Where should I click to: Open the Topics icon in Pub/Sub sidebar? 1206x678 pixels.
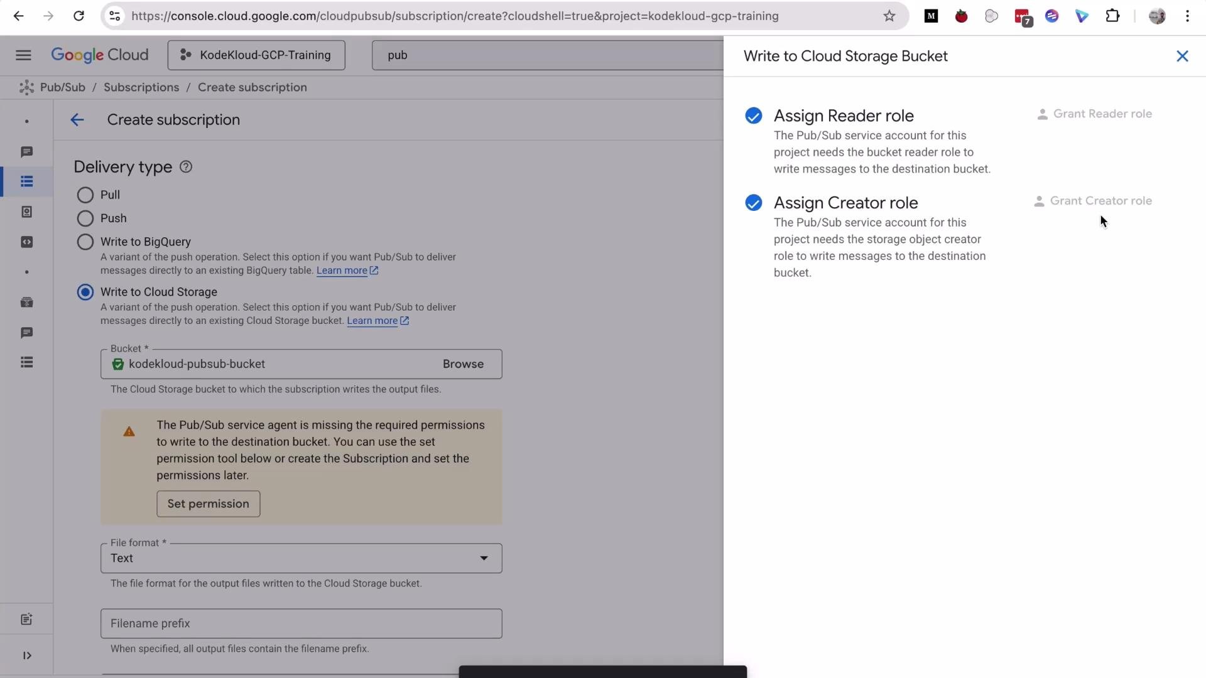click(26, 152)
